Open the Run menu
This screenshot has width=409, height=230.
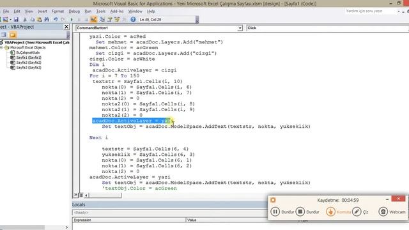coord(88,11)
